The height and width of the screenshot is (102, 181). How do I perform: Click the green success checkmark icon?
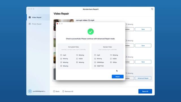pos(90,31)
